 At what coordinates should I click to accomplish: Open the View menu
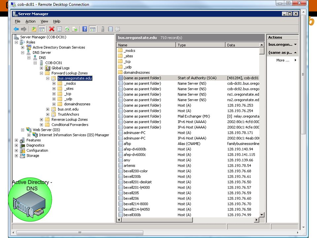tap(44, 21)
